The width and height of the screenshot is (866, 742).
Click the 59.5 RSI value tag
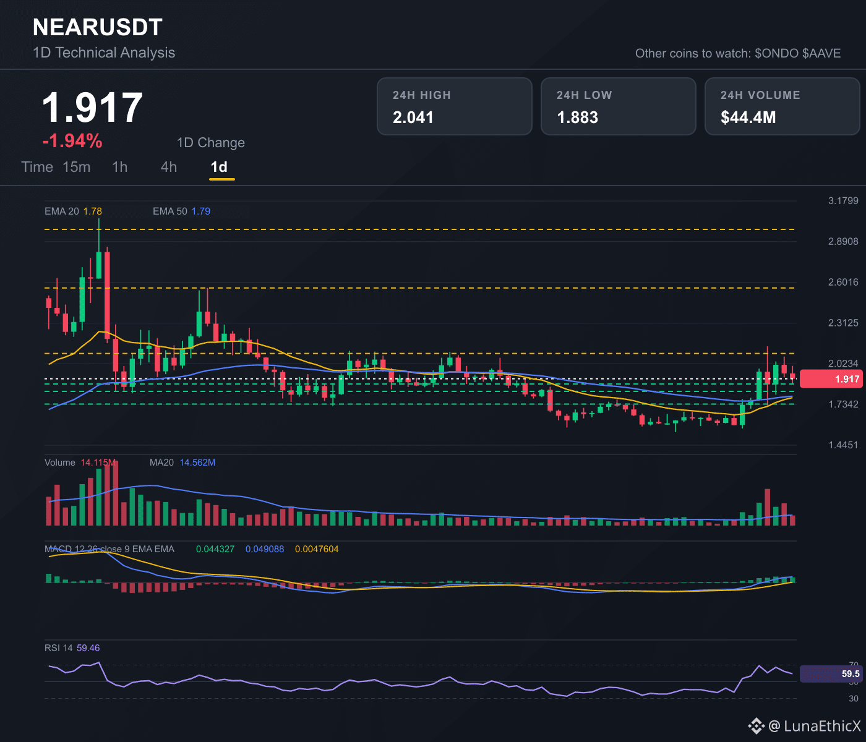point(831,674)
